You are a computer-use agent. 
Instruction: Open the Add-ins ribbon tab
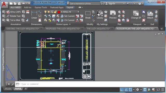(x=28, y=7)
